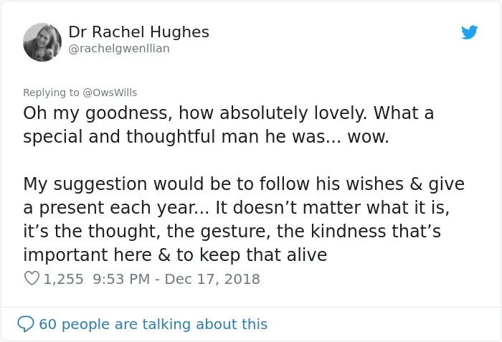The height and width of the screenshot is (342, 502).
Task: Click the word 'wow.' in the tweet
Action: (368, 138)
